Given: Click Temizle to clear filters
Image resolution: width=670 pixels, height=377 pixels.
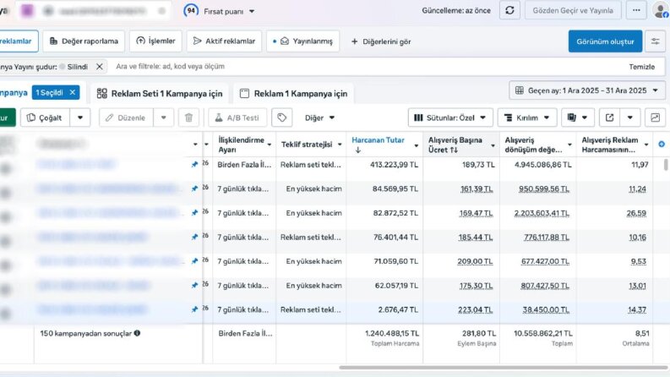Looking at the screenshot, I should click(x=641, y=67).
